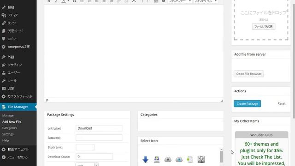This screenshot has width=295, height=166.
Task: Click the Select Icon list scrollbar
Action: point(221,156)
